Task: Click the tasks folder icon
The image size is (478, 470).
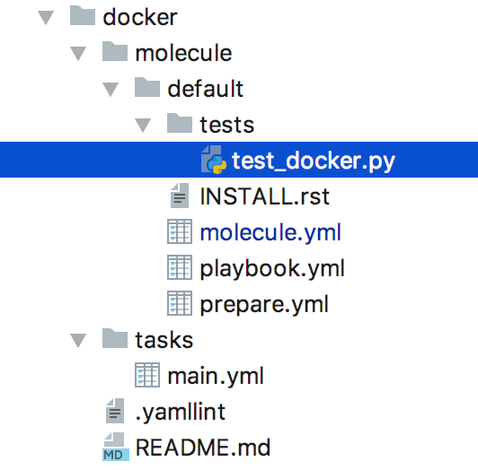Action: (x=115, y=338)
